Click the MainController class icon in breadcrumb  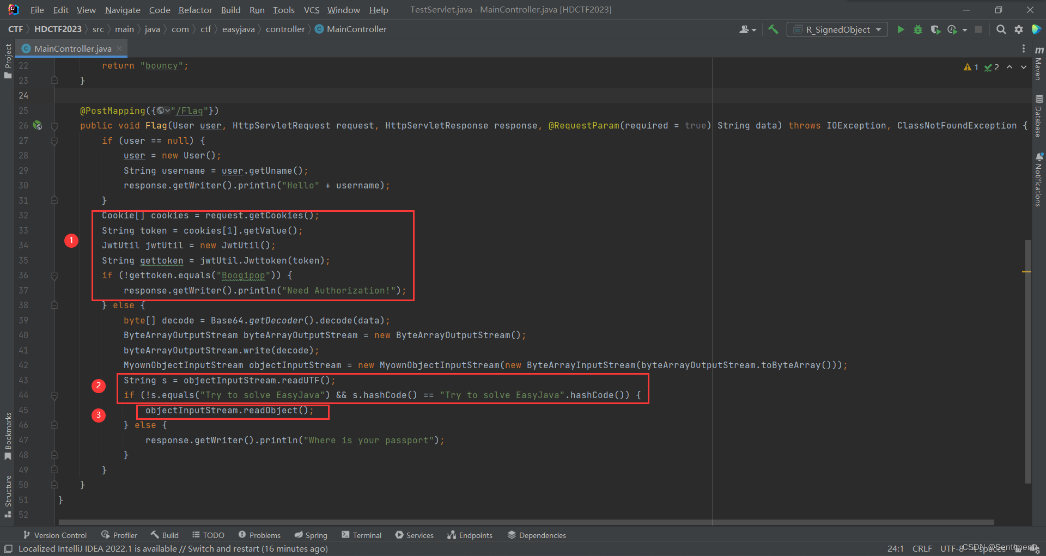pos(319,29)
